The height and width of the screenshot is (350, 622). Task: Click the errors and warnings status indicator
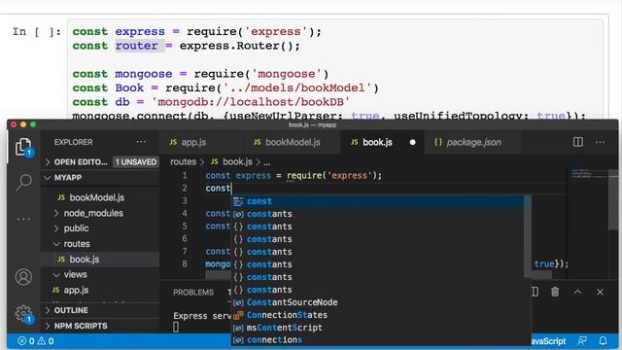pyautogui.click(x=36, y=341)
